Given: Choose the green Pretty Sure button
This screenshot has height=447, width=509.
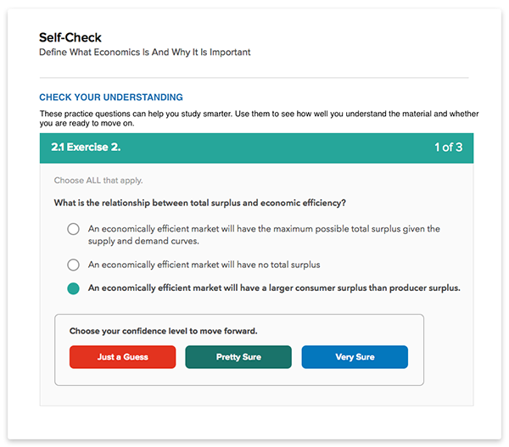Looking at the screenshot, I should tap(238, 357).
